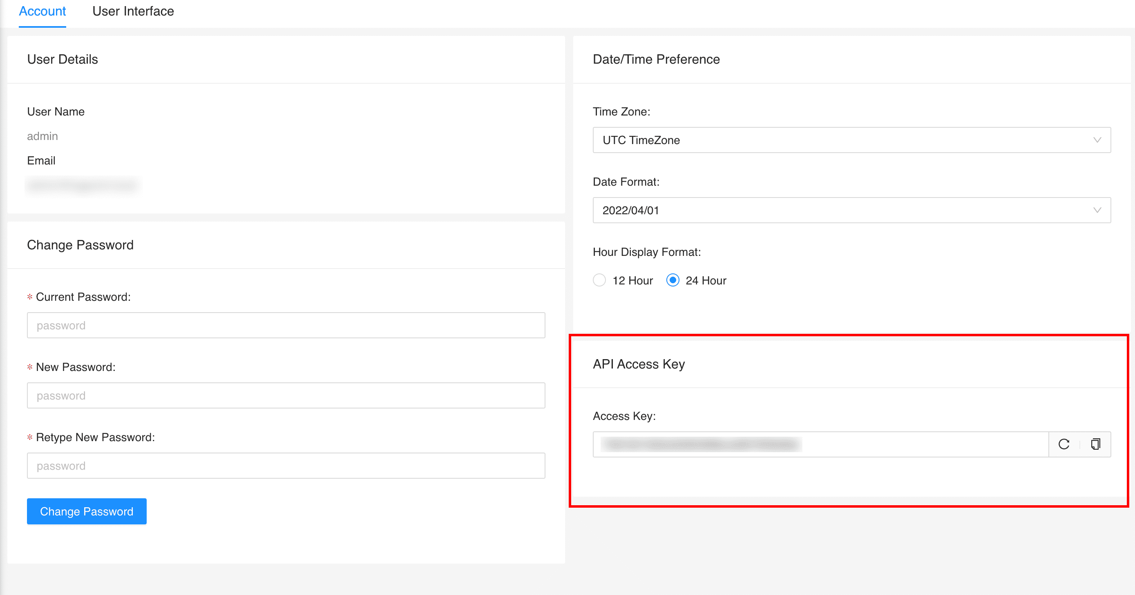Expand the Date Format dropdown

851,210
